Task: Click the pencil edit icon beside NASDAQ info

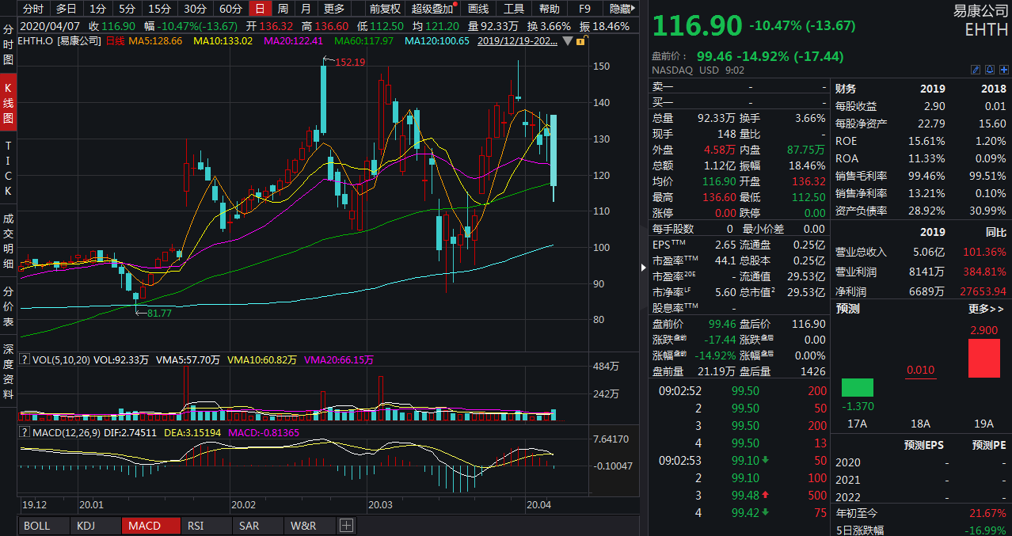Action: 976,70
